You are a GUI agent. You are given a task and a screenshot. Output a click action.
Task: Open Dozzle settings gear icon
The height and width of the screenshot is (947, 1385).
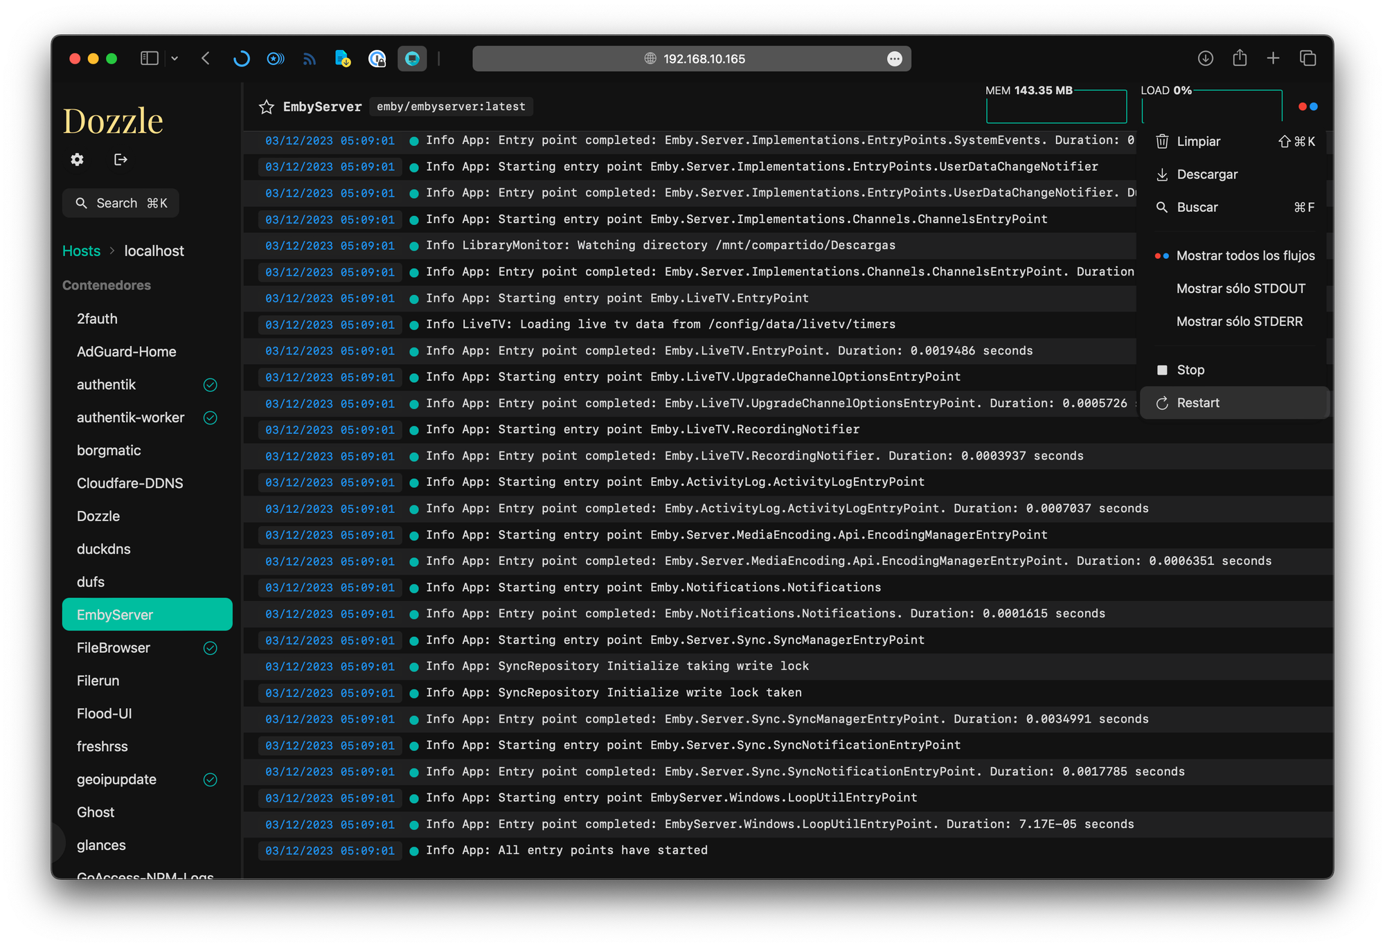click(x=77, y=160)
